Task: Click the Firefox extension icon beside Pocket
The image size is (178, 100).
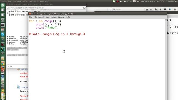Action: [170, 9]
